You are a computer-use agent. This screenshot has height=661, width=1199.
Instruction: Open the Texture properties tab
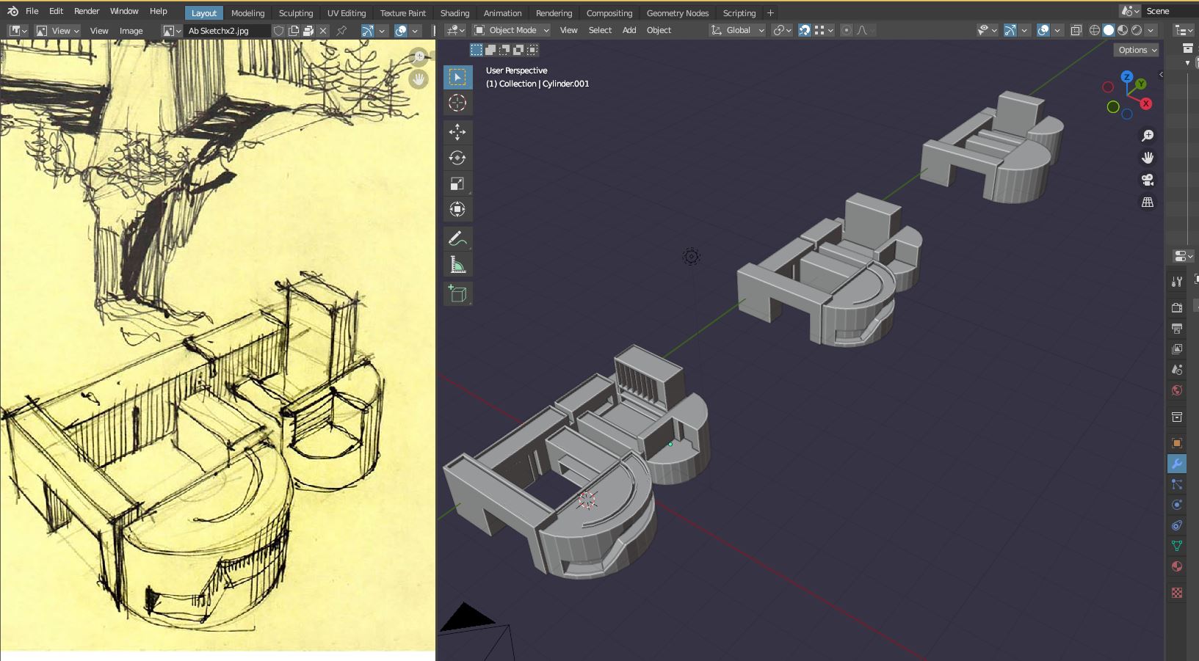pos(1177,593)
